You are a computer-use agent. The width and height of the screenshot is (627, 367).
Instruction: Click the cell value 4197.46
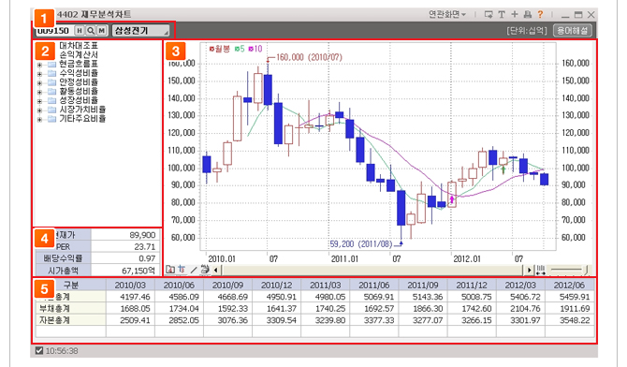coord(135,297)
